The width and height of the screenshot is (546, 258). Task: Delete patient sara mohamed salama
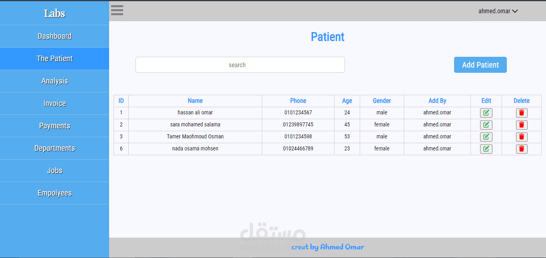(522, 125)
